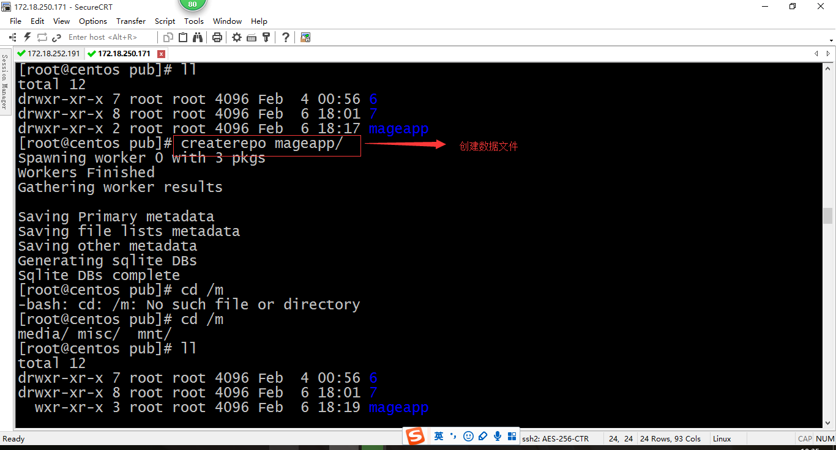Click the 24 Rows, 93 Cols status entry
Image resolution: width=836 pixels, height=450 pixels.
coord(670,439)
